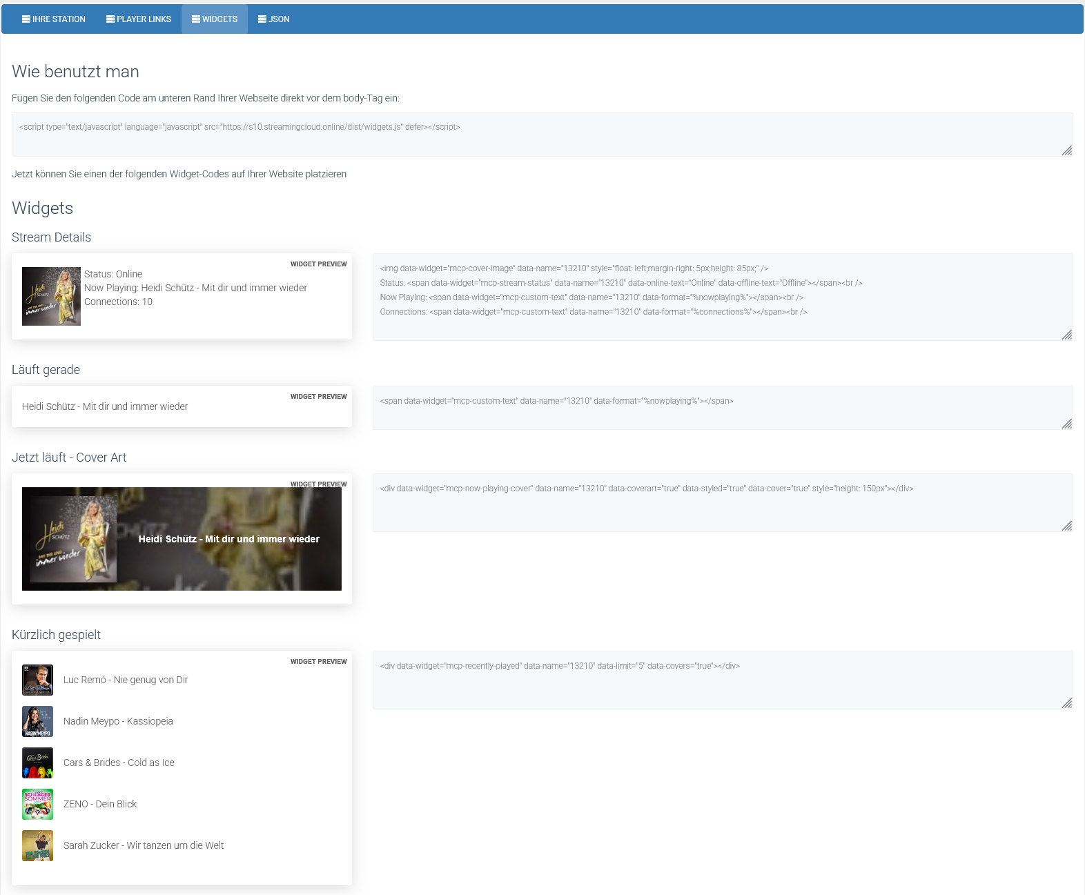
Task: Click the Stream Details cover image thumbnail
Action: (51, 296)
